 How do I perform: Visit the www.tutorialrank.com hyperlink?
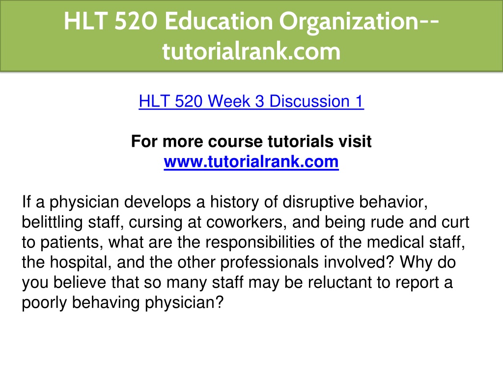[x=251, y=162]
